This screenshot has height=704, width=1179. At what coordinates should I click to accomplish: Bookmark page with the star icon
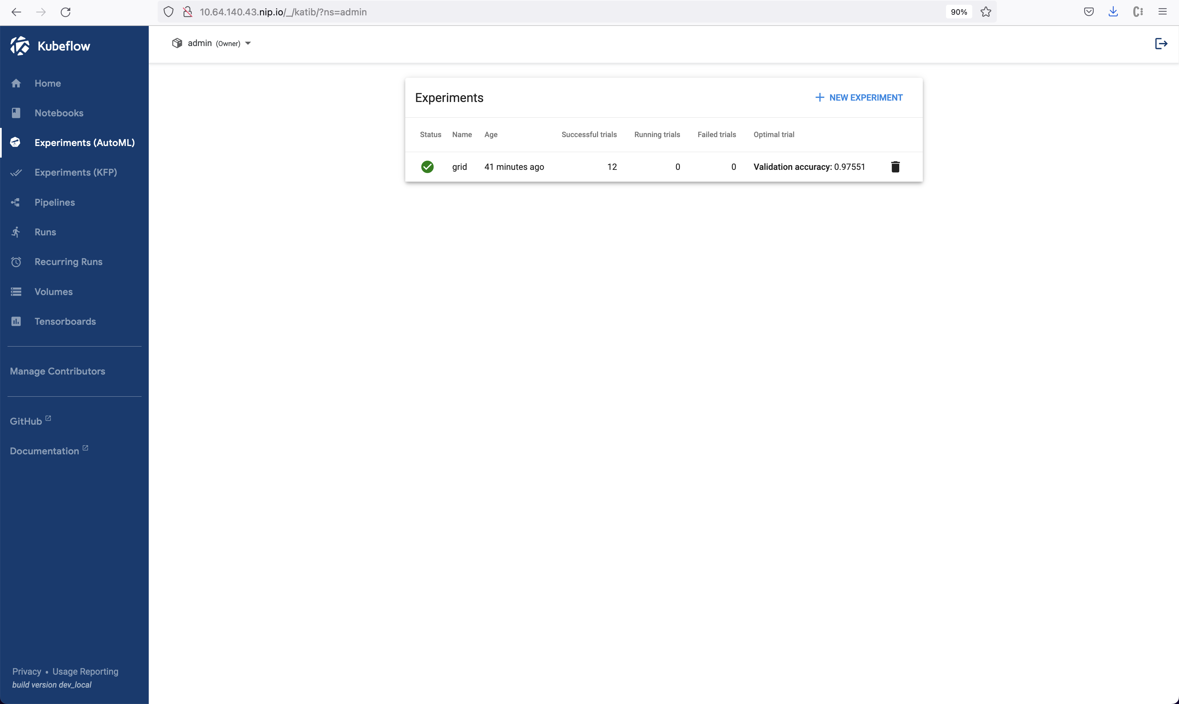click(986, 12)
